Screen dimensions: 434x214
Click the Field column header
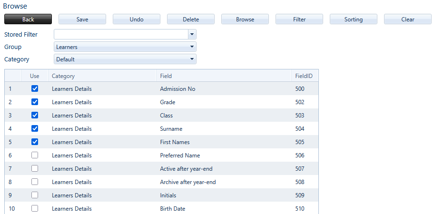pos(224,76)
